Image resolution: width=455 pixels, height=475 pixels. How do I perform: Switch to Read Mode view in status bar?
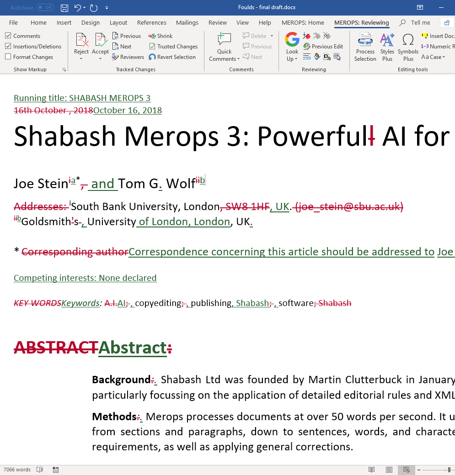[x=372, y=470]
